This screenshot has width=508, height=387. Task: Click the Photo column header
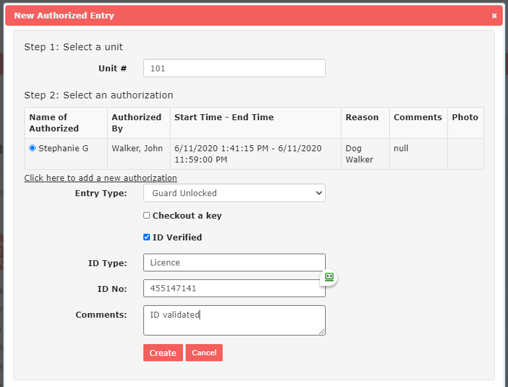click(x=465, y=118)
